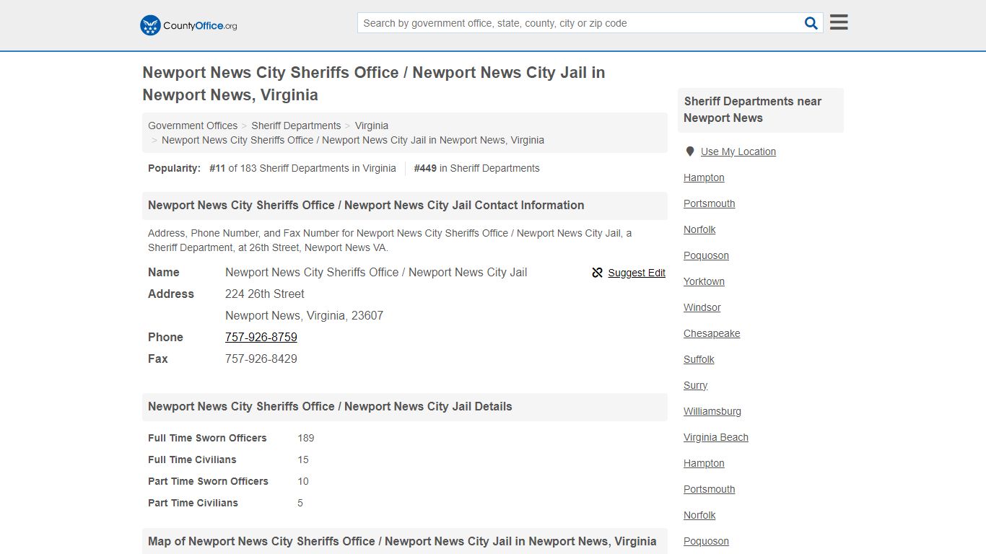The height and width of the screenshot is (554, 986).
Task: Open Surry sheriff link
Action: point(695,385)
